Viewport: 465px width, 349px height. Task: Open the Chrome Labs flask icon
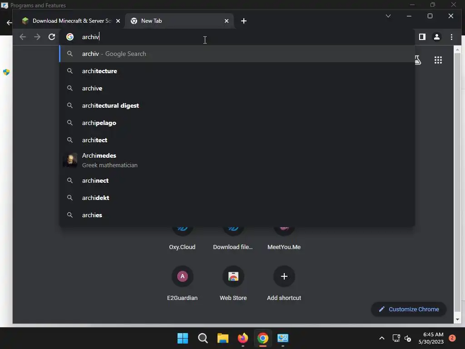pos(418,60)
